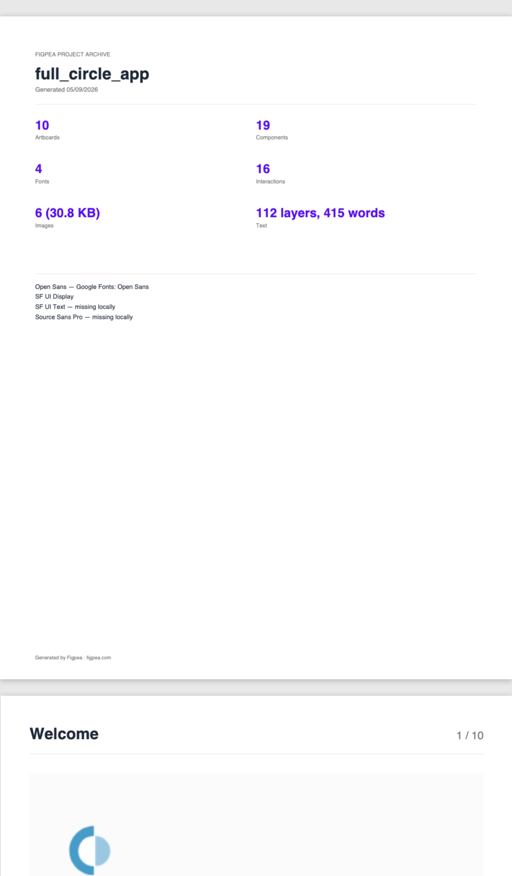Click the Welcome artboard heading
Image resolution: width=512 pixels, height=876 pixels.
coord(64,734)
